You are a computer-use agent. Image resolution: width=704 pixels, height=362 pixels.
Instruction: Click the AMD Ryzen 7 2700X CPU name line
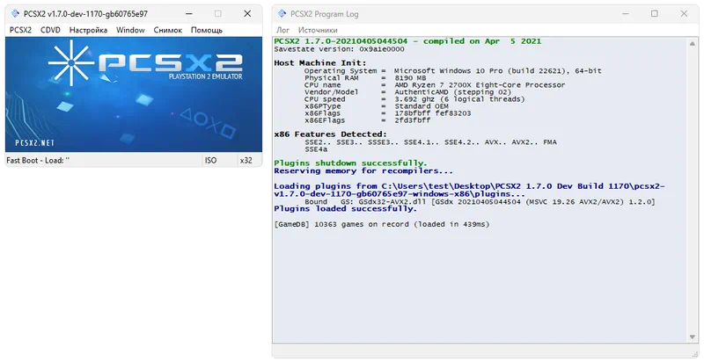435,84
